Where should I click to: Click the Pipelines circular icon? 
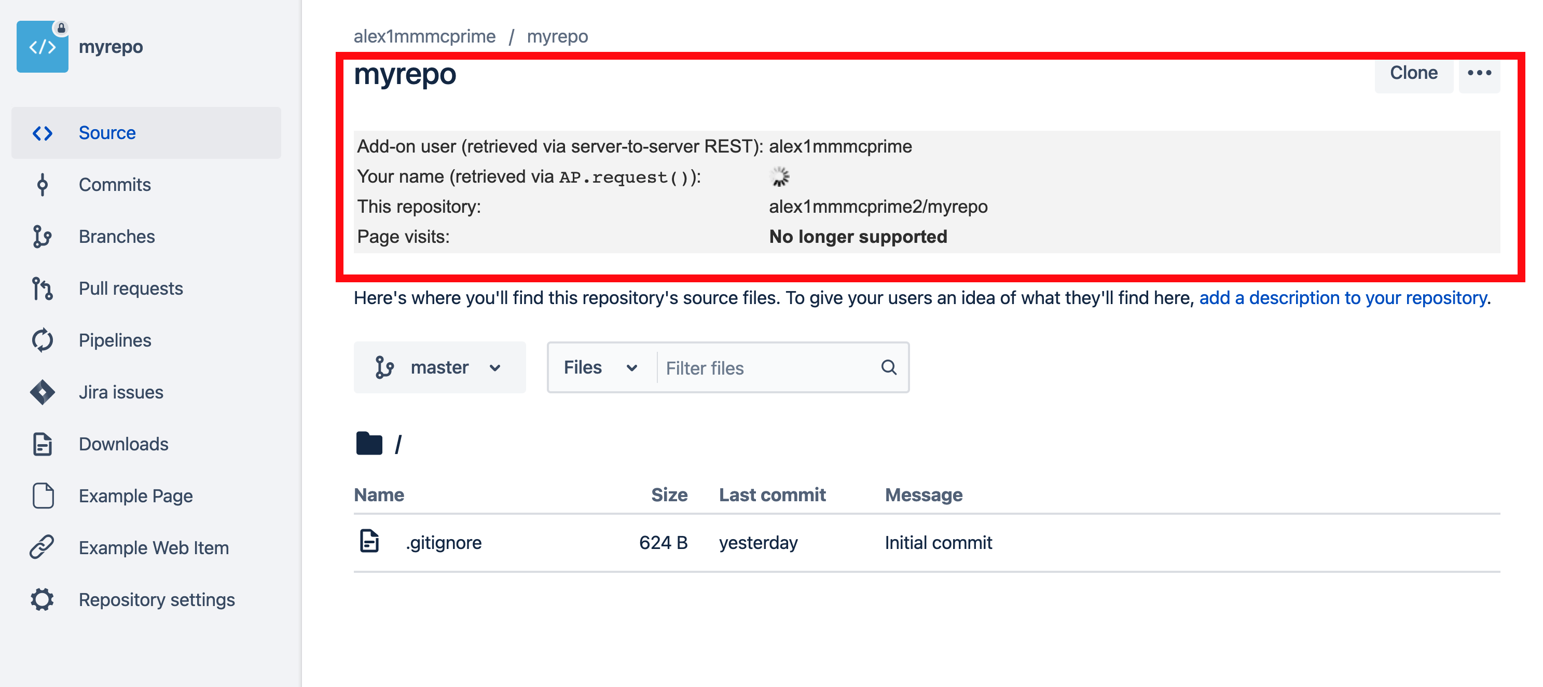tap(43, 340)
